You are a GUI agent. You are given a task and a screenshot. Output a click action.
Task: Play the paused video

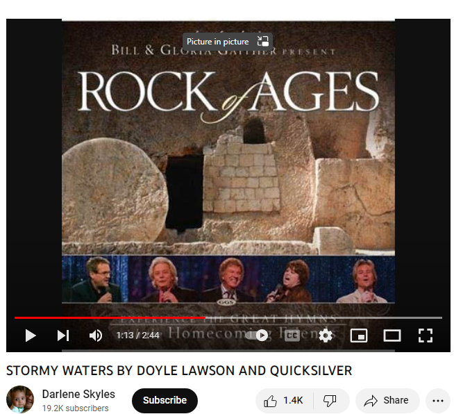(31, 336)
